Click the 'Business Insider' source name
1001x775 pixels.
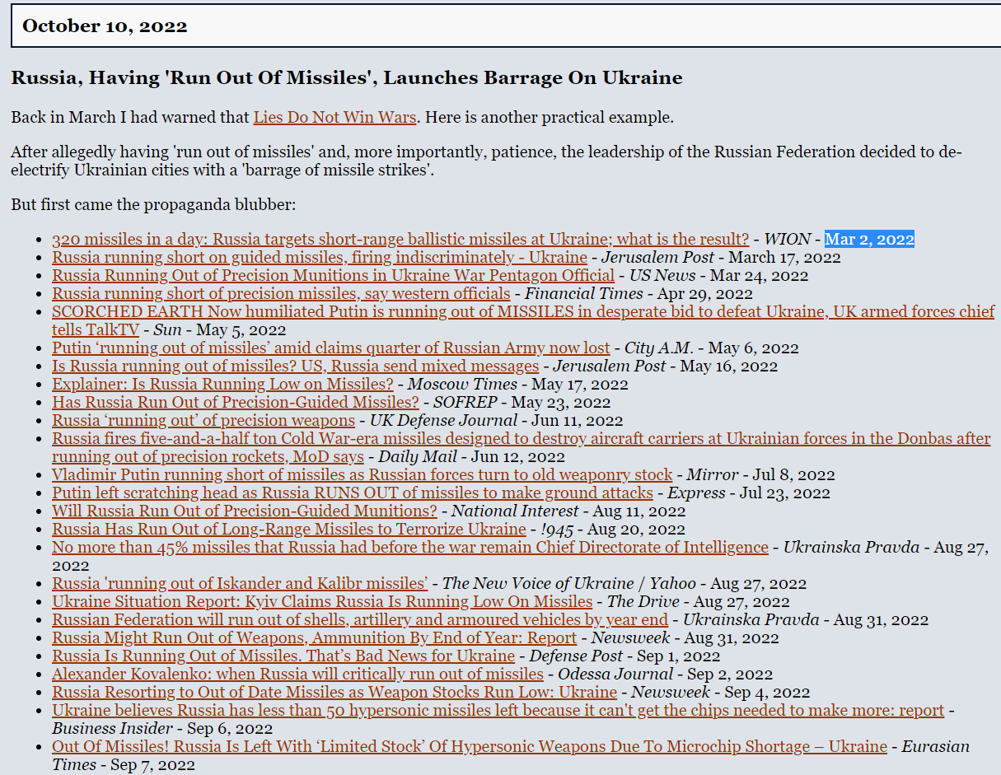(112, 728)
